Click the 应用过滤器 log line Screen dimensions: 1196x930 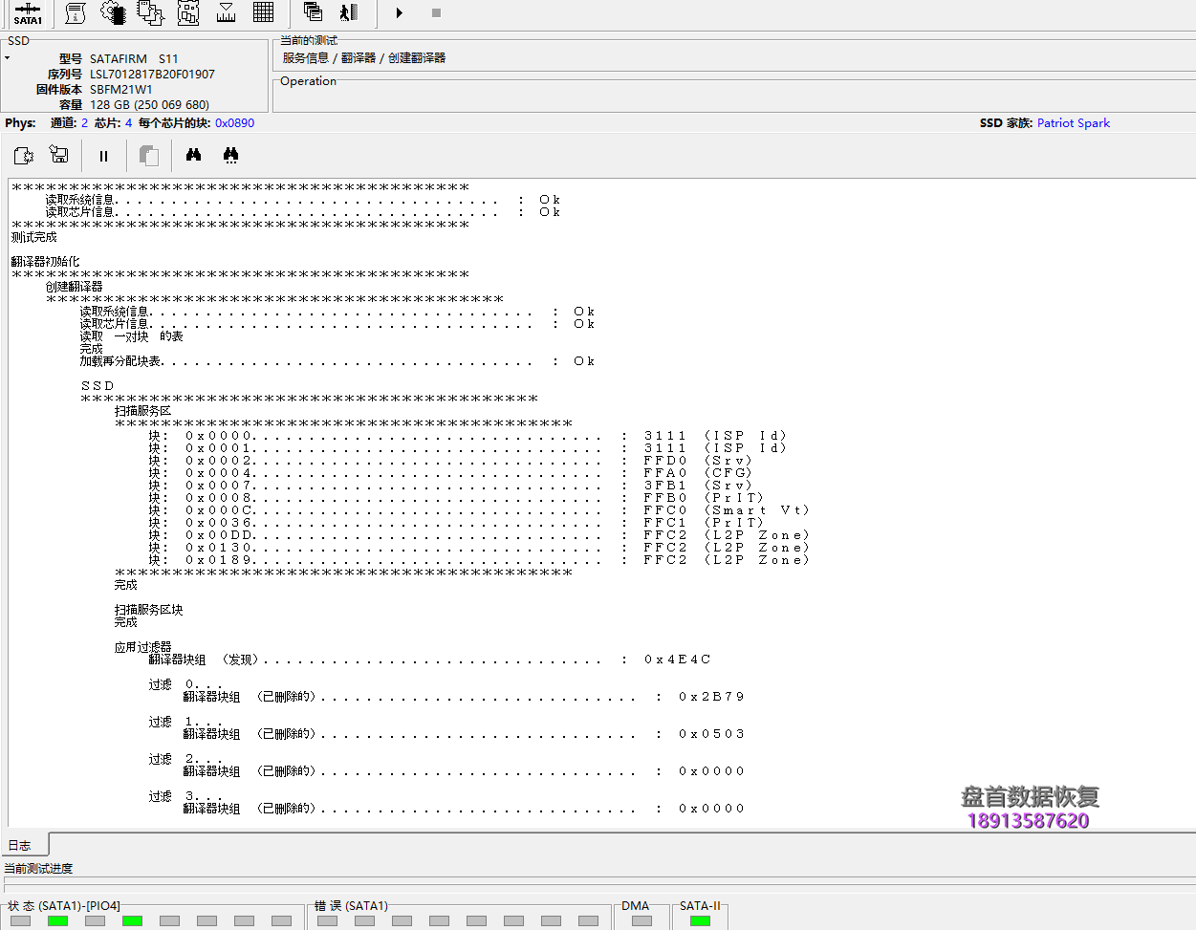pyautogui.click(x=143, y=647)
